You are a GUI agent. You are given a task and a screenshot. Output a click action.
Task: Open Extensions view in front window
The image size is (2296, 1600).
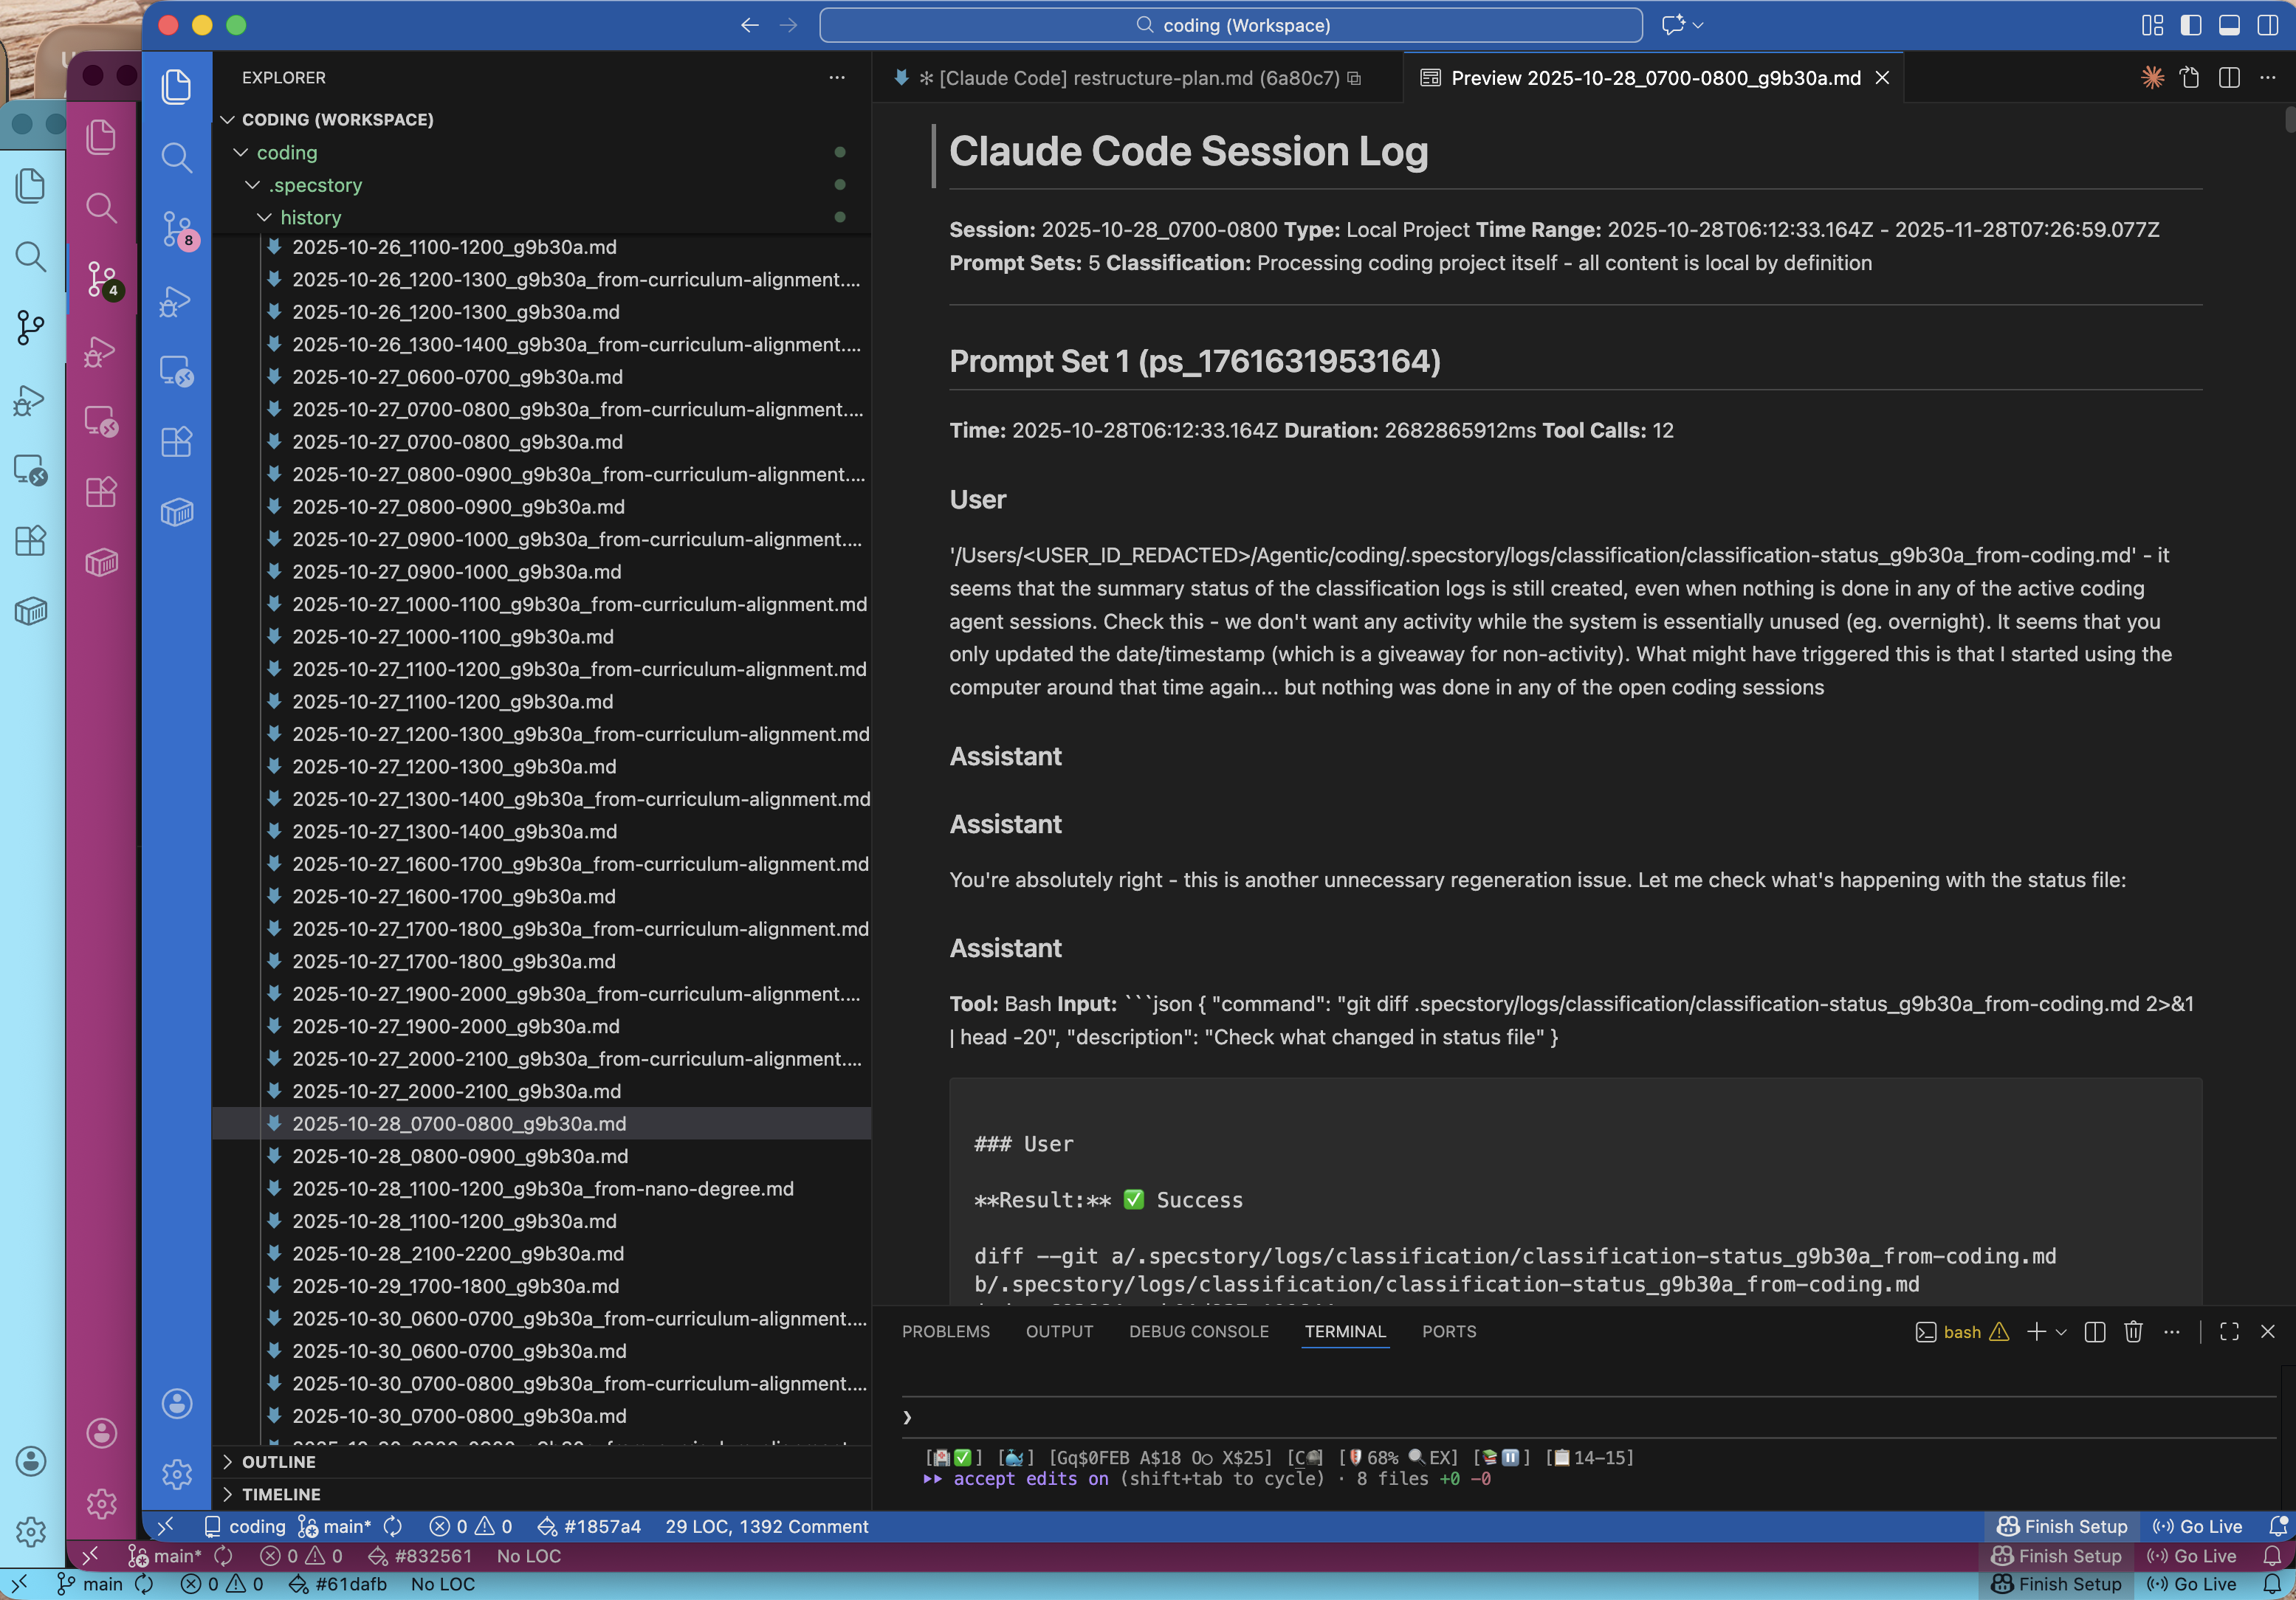[x=177, y=442]
